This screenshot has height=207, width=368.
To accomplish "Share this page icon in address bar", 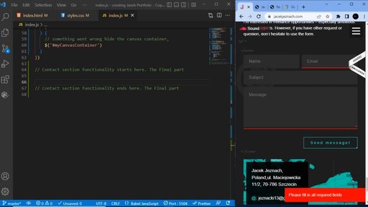I will click(x=319, y=17).
